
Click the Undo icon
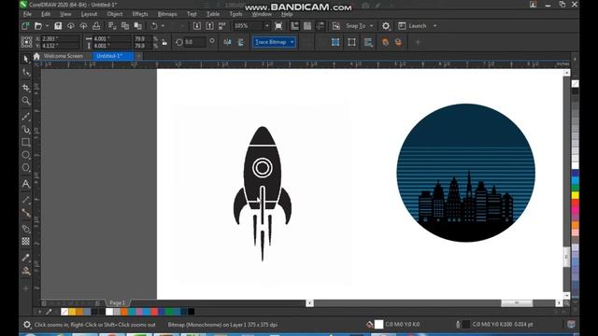[x=153, y=26]
